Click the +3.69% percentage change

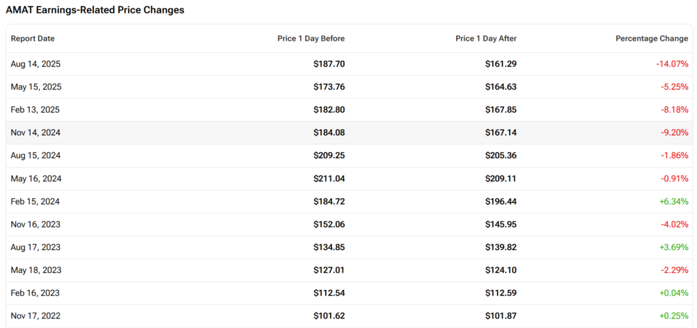coord(673,247)
